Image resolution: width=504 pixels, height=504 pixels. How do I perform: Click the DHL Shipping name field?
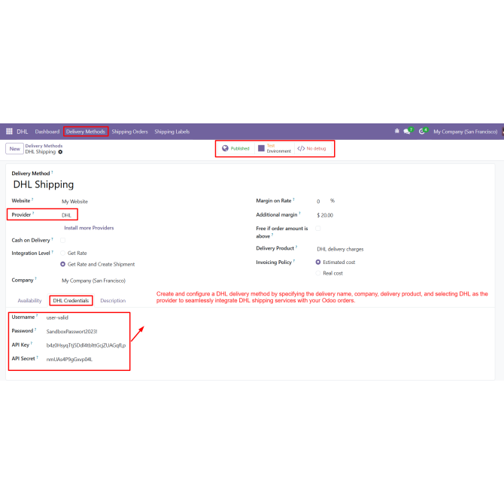(44, 184)
